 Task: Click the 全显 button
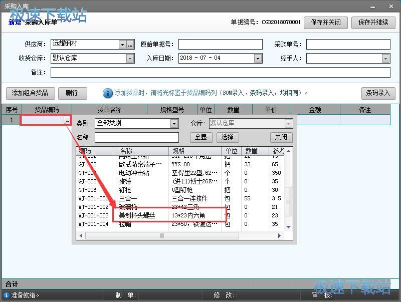[x=201, y=137]
